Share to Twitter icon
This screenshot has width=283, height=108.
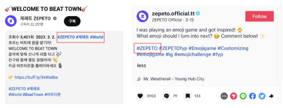pos(262,96)
